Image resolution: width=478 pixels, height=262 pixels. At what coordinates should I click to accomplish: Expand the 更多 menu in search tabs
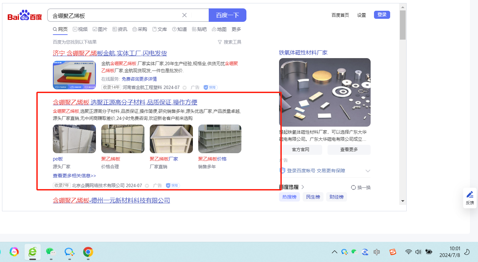tap(236, 29)
